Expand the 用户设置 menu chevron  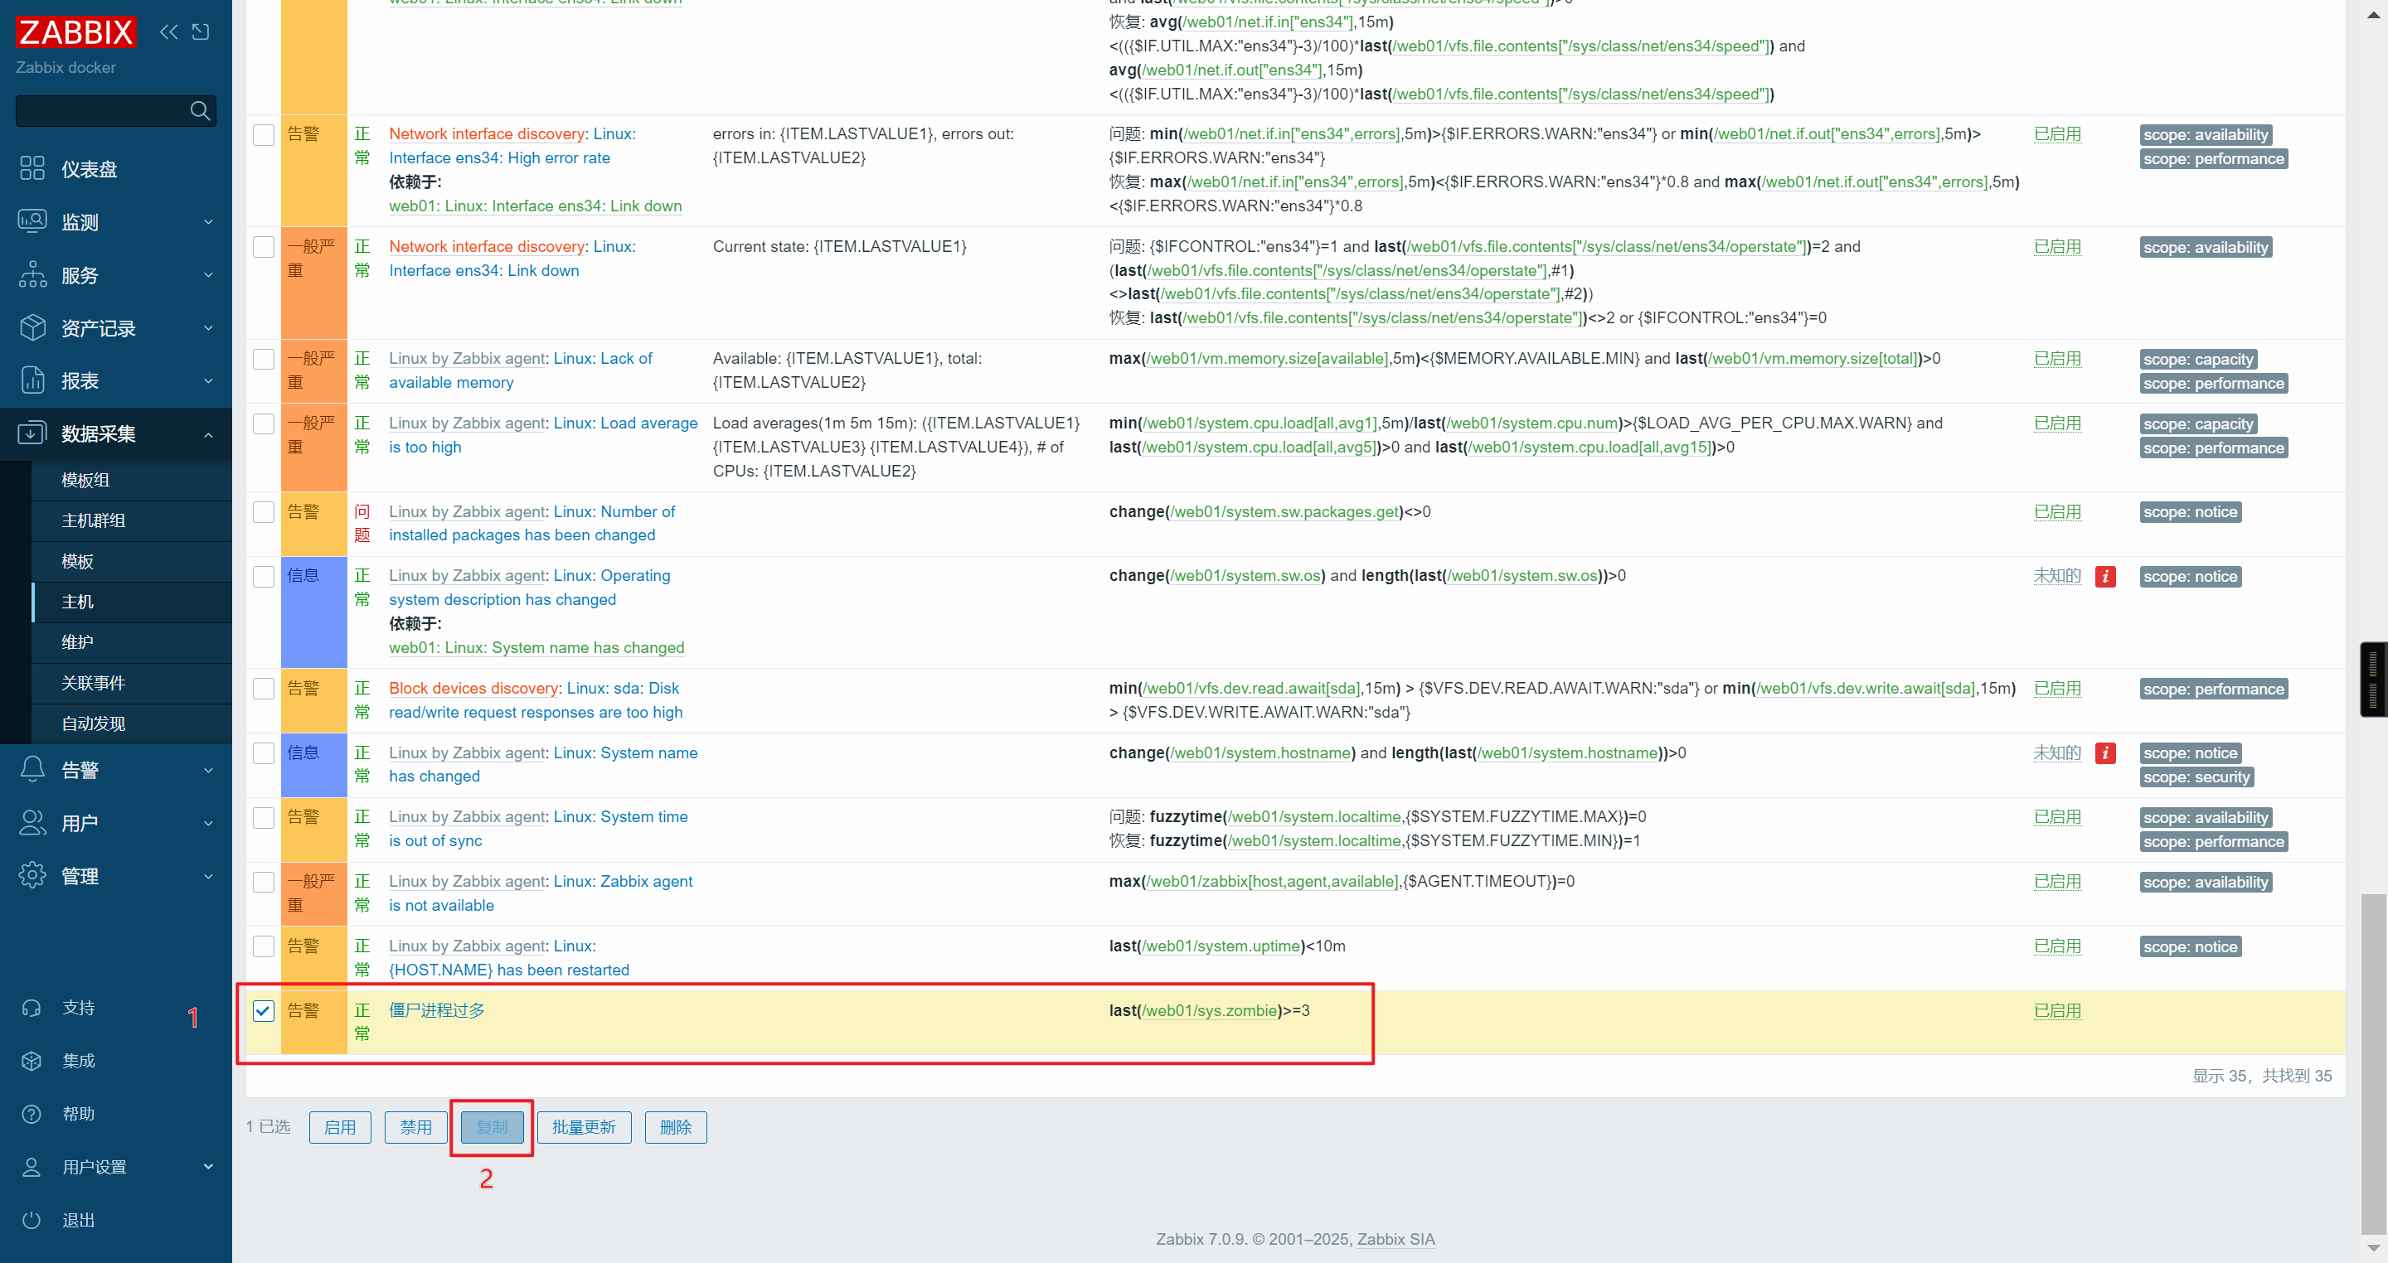[x=209, y=1167]
